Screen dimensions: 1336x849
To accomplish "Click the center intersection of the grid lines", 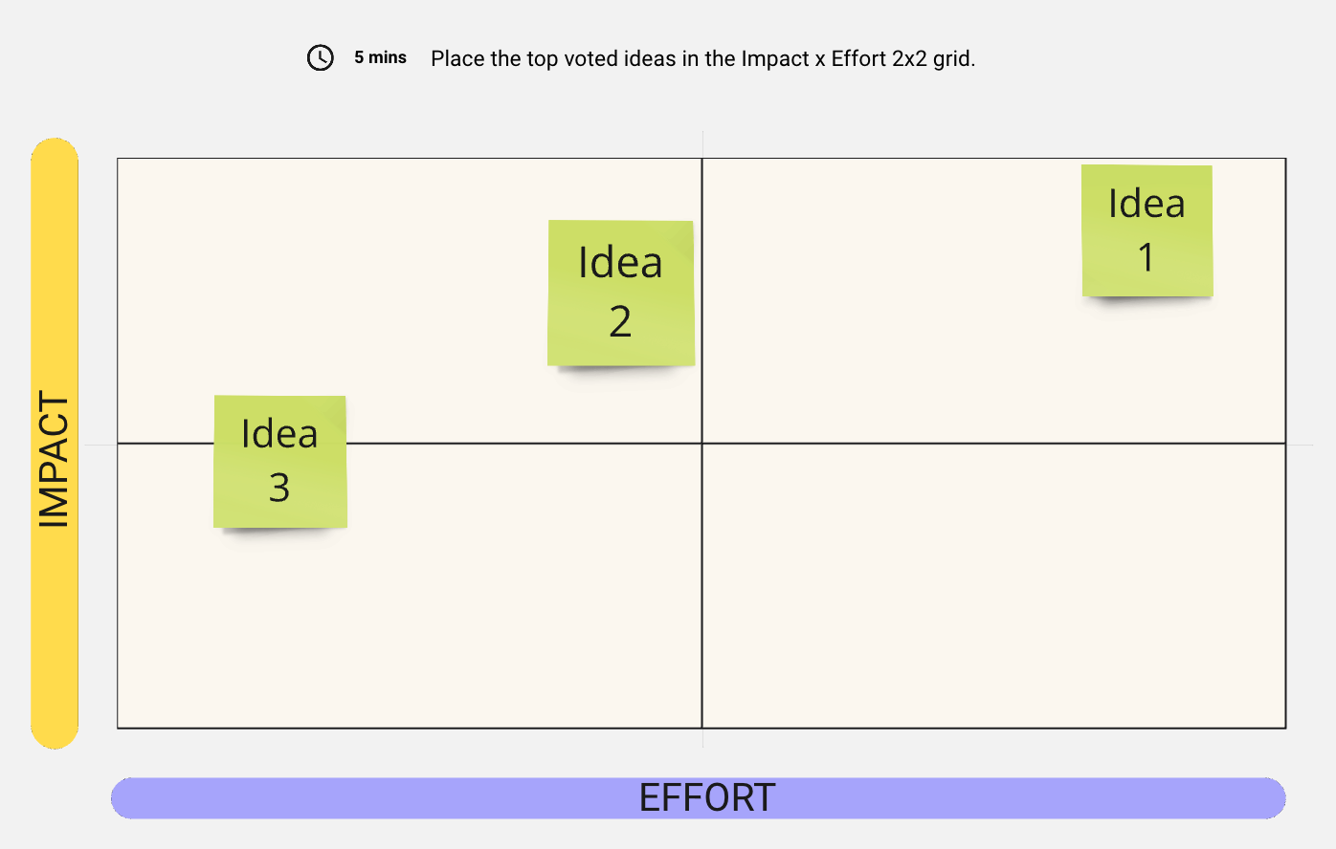I will tap(701, 444).
